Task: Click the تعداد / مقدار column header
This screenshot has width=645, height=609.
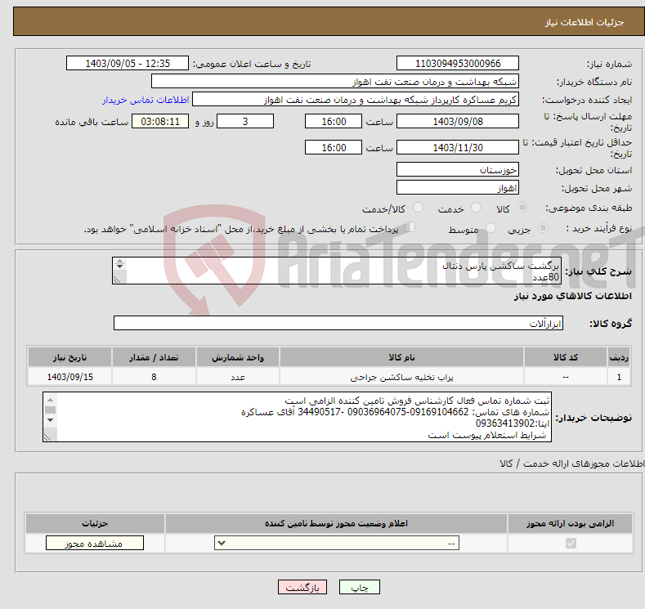Action: tap(154, 357)
